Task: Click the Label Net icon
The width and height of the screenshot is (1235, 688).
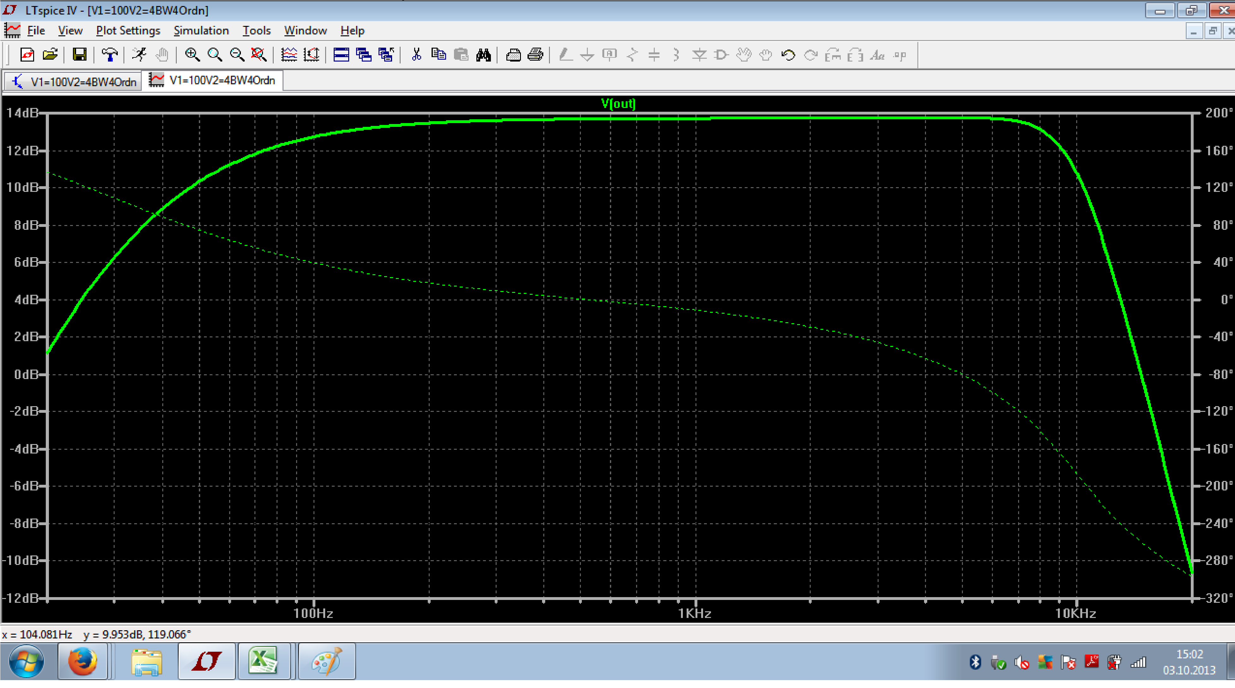Action: point(609,55)
